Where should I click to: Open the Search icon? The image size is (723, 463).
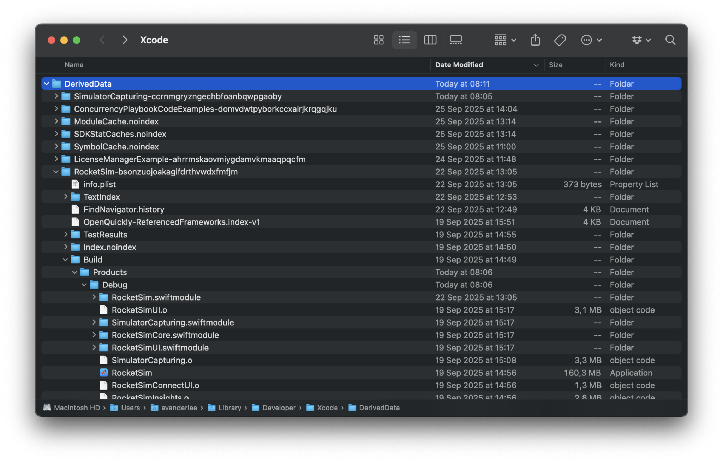[670, 40]
